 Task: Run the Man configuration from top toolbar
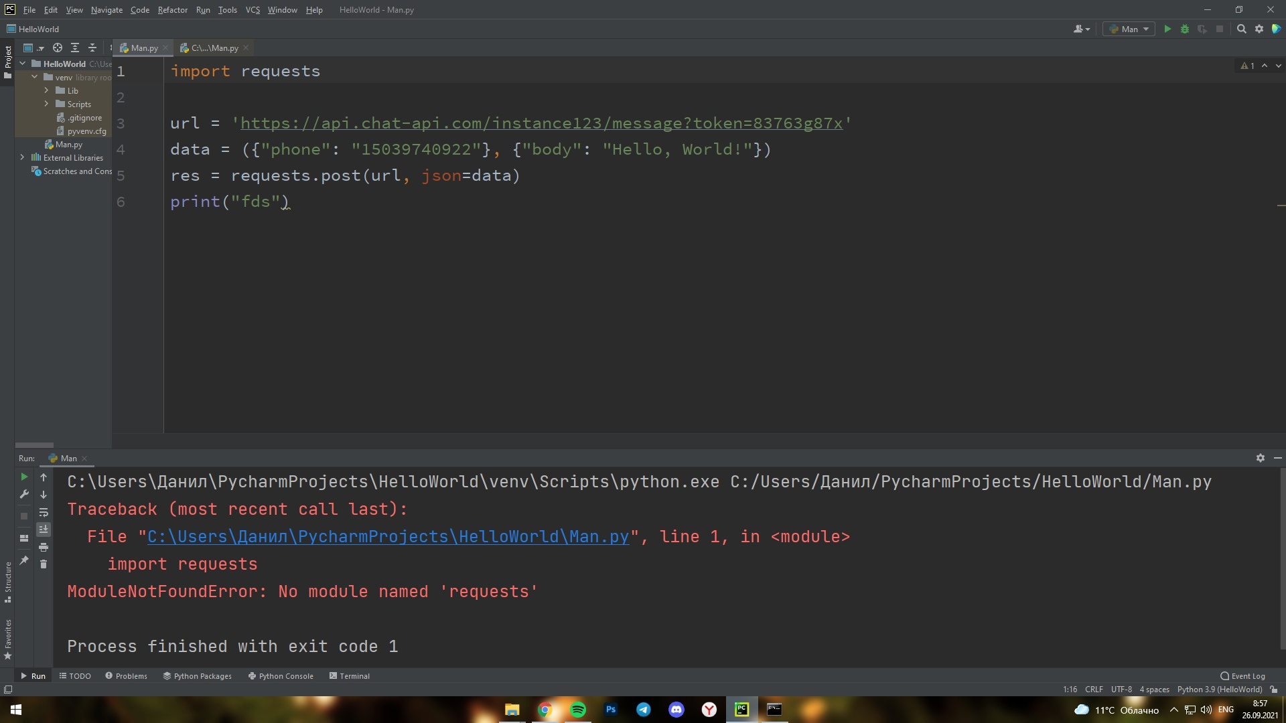click(1167, 29)
